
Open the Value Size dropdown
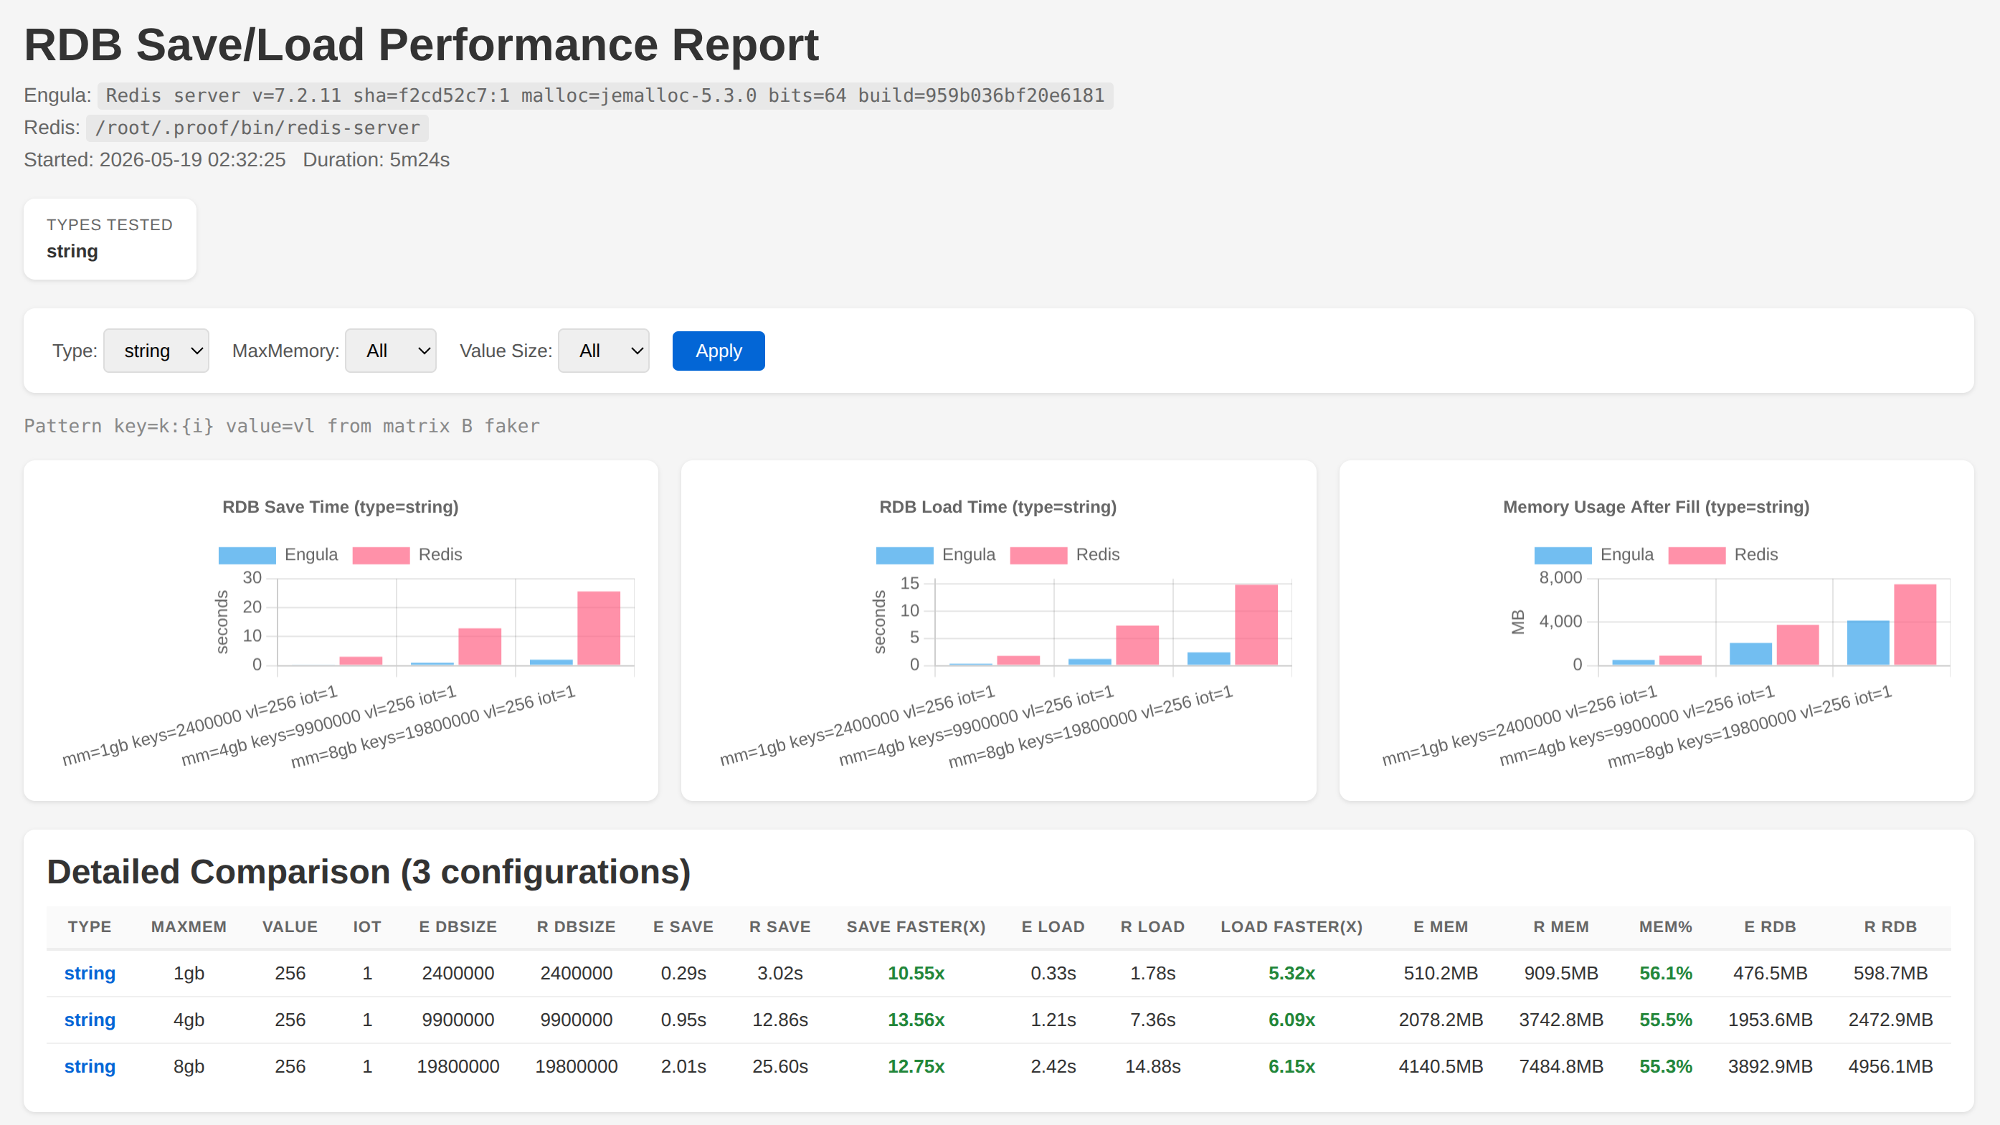point(603,351)
